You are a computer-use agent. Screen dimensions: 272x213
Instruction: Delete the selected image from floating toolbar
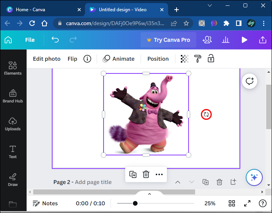pos(146,174)
